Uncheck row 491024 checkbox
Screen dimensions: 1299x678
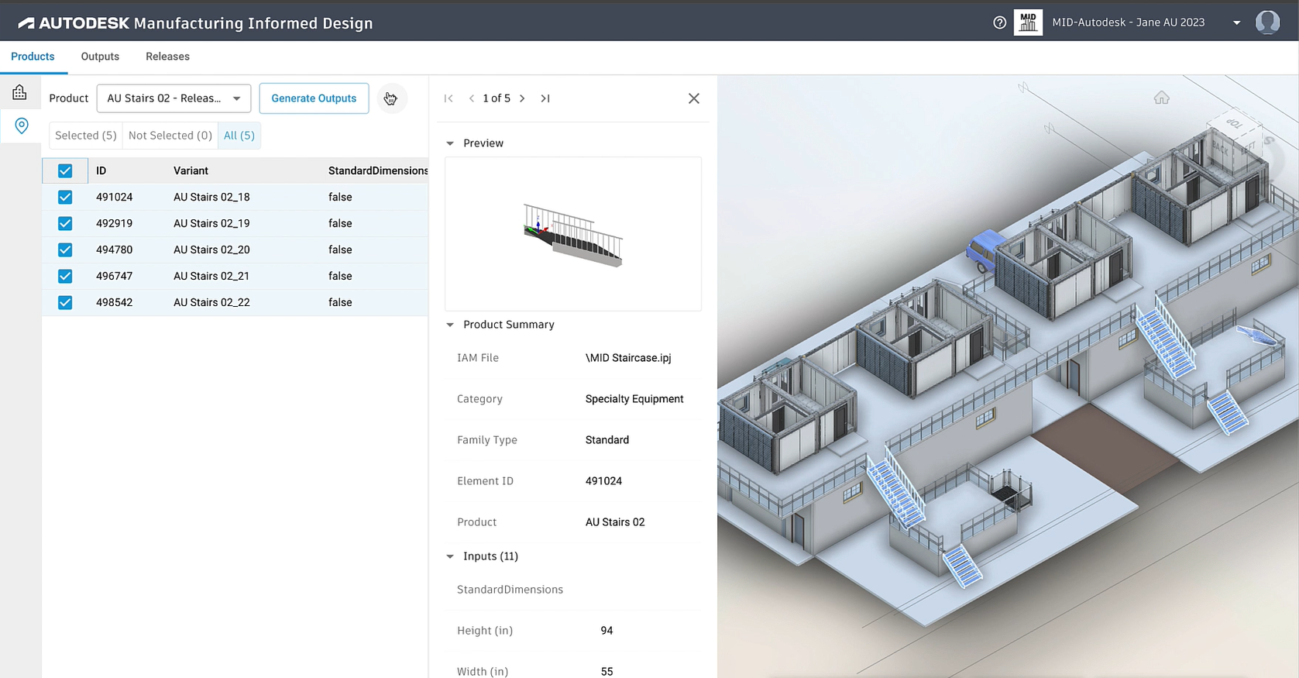[65, 197]
